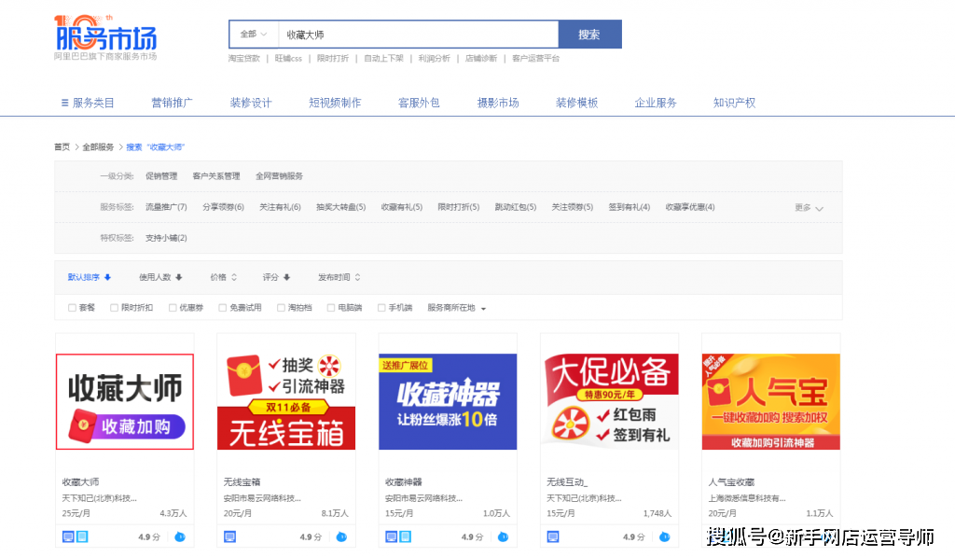The image size is (955, 557).
Task: Open the 知识产权 nav tab
Action: coord(735,103)
